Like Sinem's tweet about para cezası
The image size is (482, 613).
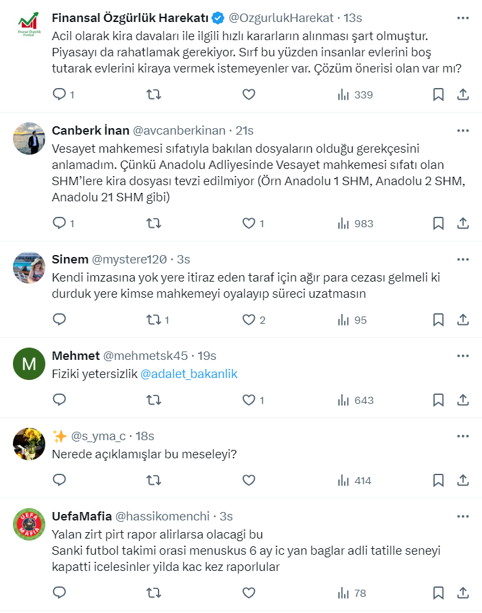(249, 320)
